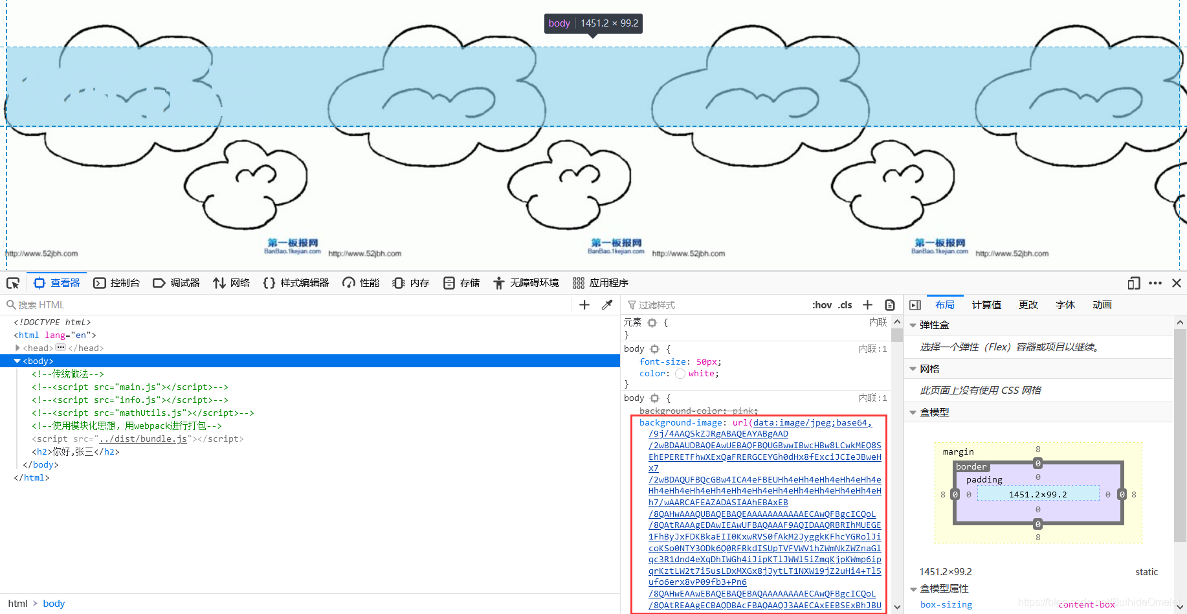The image size is (1187, 614).
Task: Highlight elements for first body rule
Action: tap(654, 349)
